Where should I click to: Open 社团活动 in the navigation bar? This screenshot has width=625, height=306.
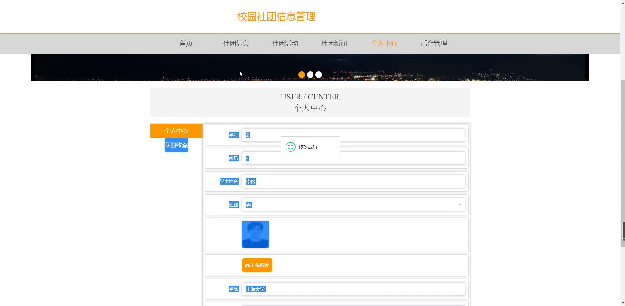285,43
